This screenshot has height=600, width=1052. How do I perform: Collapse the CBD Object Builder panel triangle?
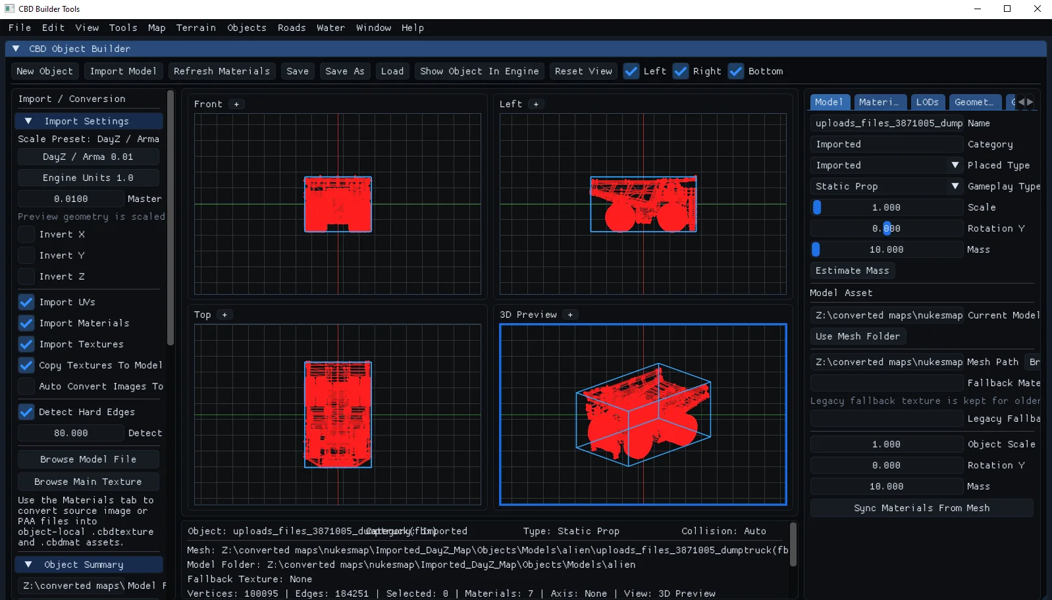(16, 49)
